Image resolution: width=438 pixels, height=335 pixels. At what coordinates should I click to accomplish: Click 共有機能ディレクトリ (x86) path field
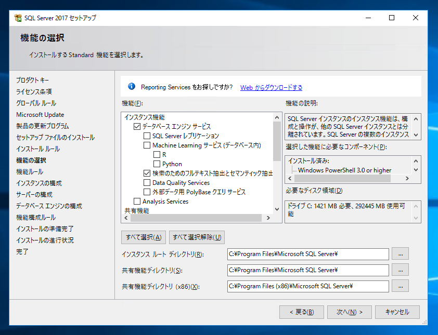(x=308, y=286)
